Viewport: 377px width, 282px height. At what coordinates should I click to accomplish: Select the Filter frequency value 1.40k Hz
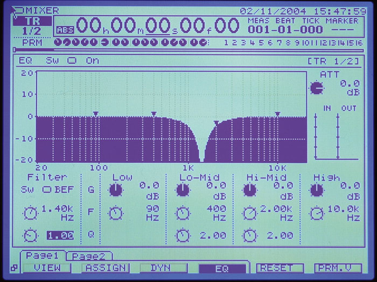coord(58,213)
